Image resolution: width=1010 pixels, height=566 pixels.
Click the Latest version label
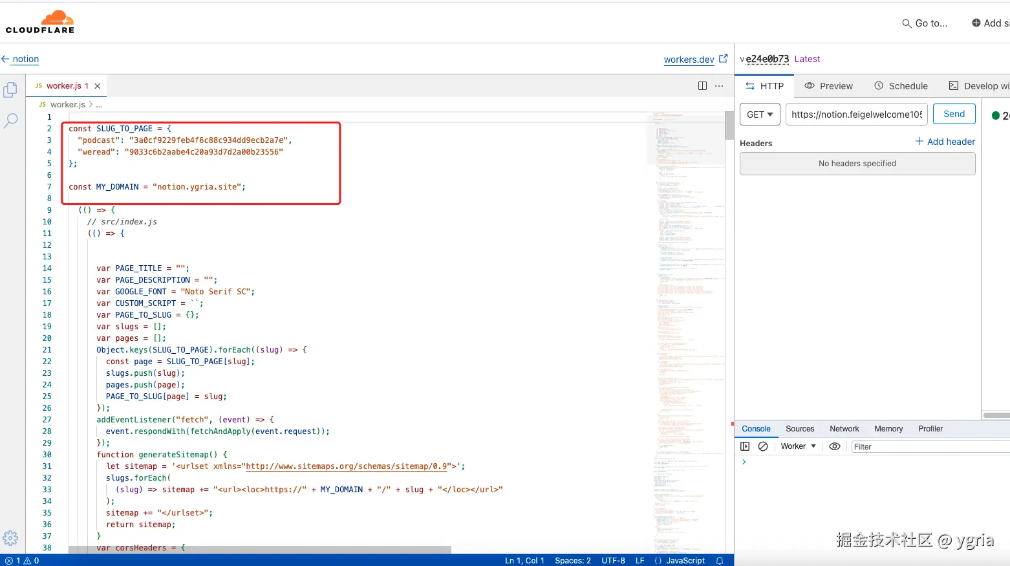tap(807, 59)
